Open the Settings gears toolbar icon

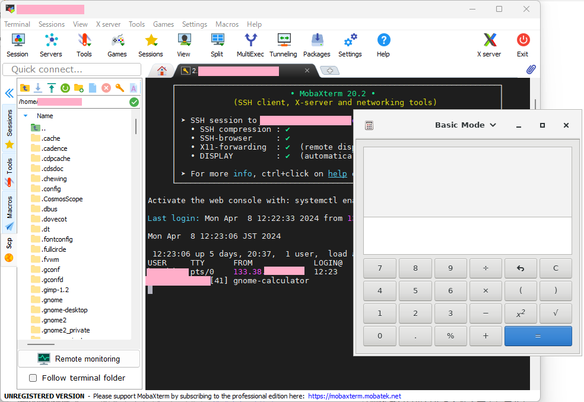click(350, 45)
